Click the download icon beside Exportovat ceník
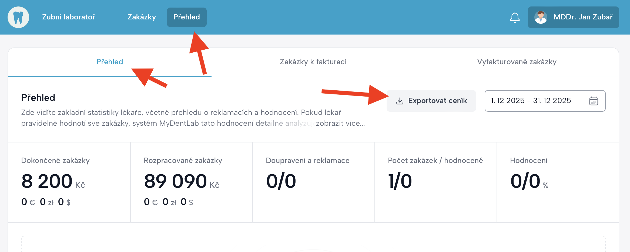The image size is (630, 252). pos(400,101)
